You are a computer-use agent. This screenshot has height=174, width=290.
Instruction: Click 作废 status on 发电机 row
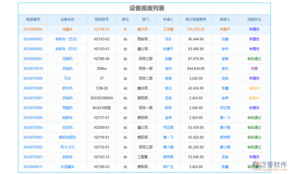[254, 68]
